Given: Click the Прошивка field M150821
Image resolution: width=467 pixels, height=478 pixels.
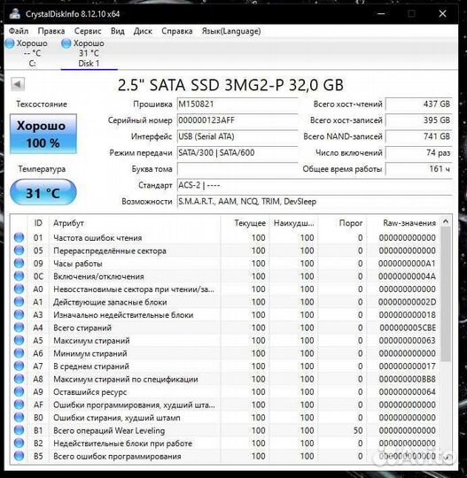Looking at the screenshot, I should (x=237, y=104).
